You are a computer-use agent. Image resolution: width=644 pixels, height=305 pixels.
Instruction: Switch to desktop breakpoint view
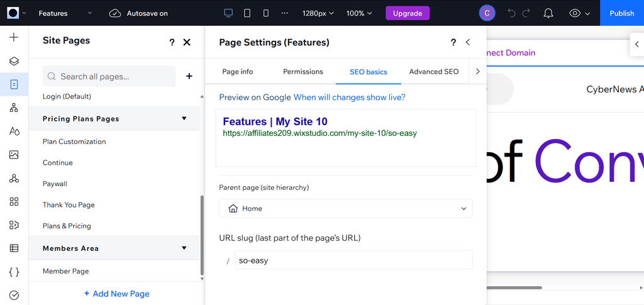(x=228, y=13)
